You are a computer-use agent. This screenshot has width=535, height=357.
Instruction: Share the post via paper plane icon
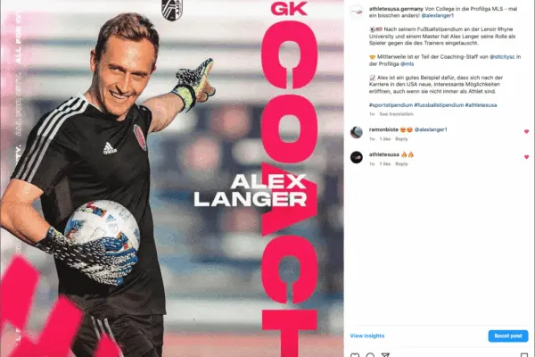(x=385, y=355)
